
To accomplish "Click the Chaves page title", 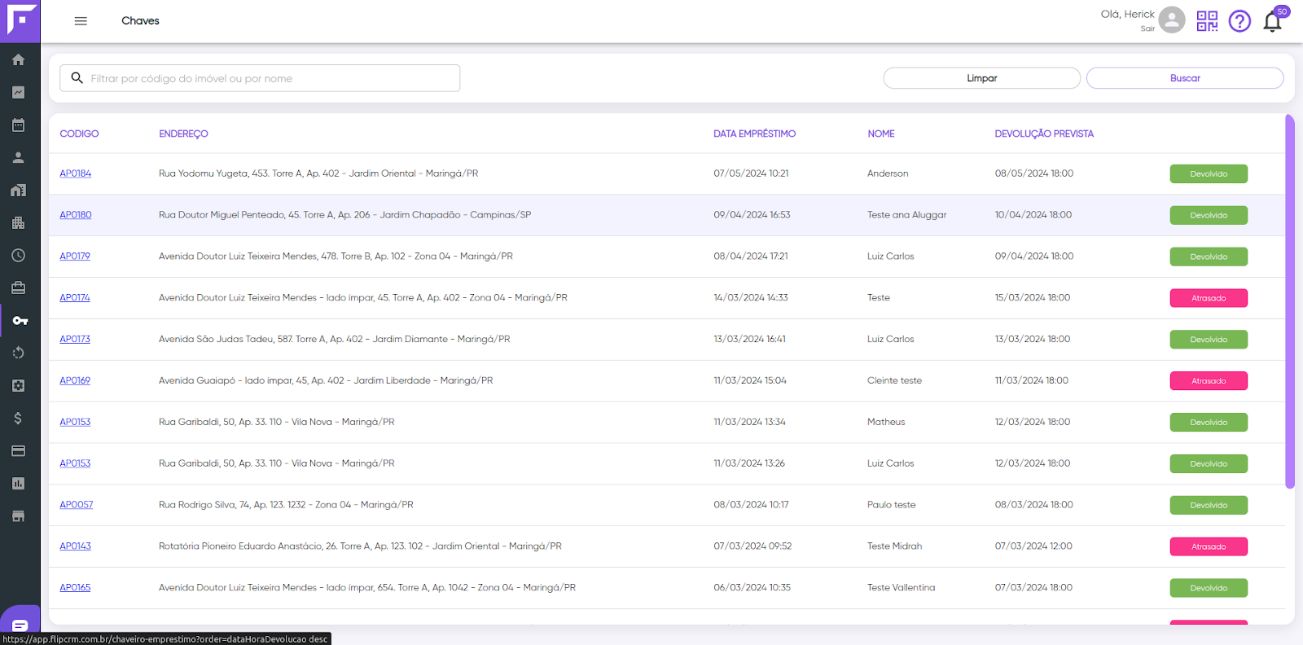I will pos(140,21).
